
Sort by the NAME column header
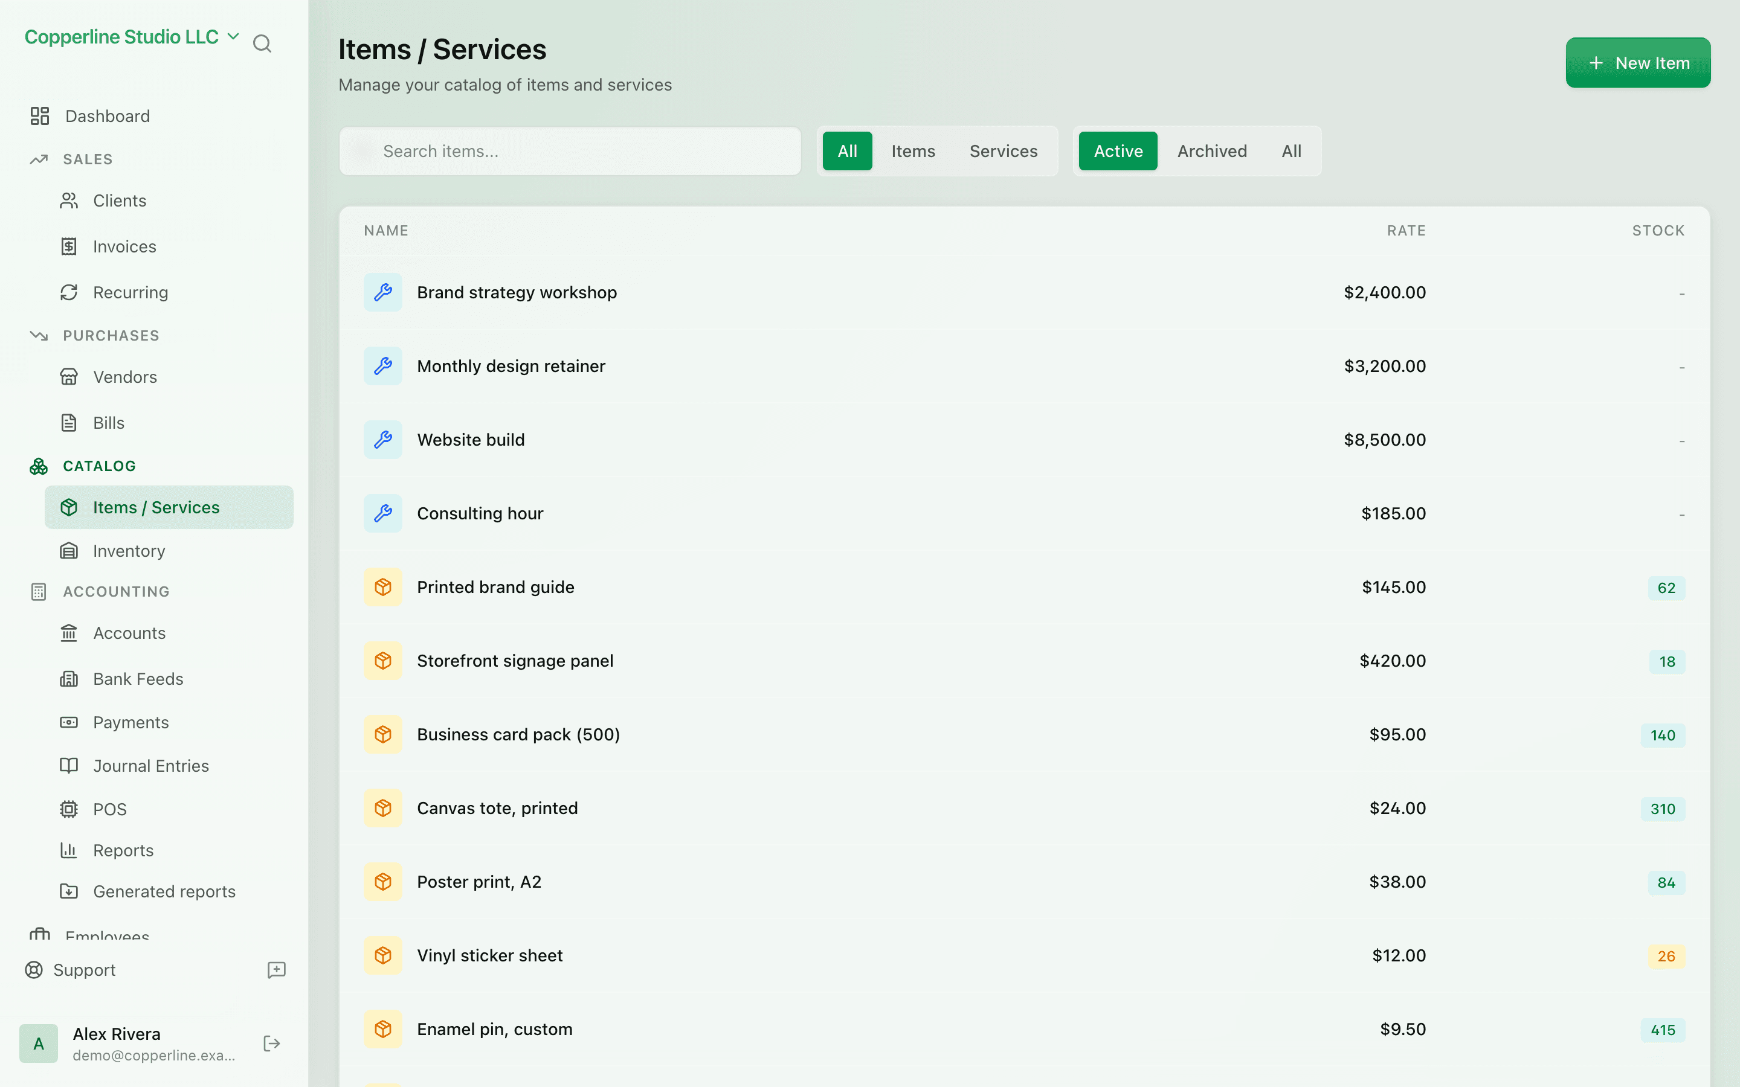[386, 231]
